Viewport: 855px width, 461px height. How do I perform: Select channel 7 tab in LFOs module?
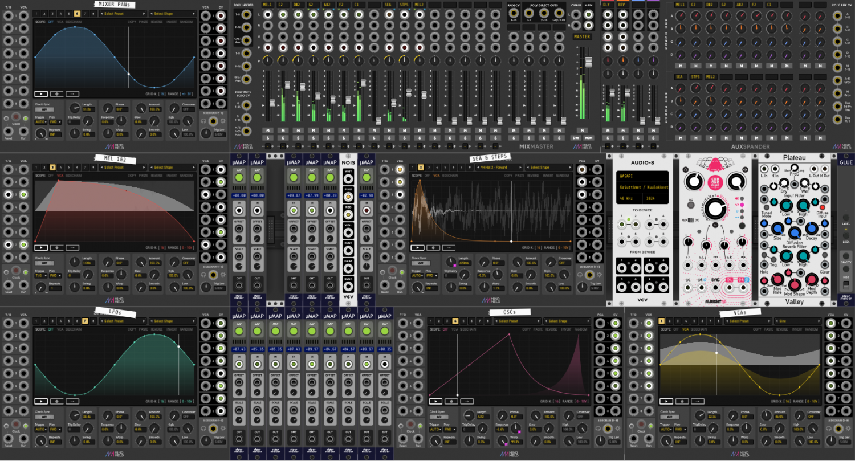[x=85, y=321]
